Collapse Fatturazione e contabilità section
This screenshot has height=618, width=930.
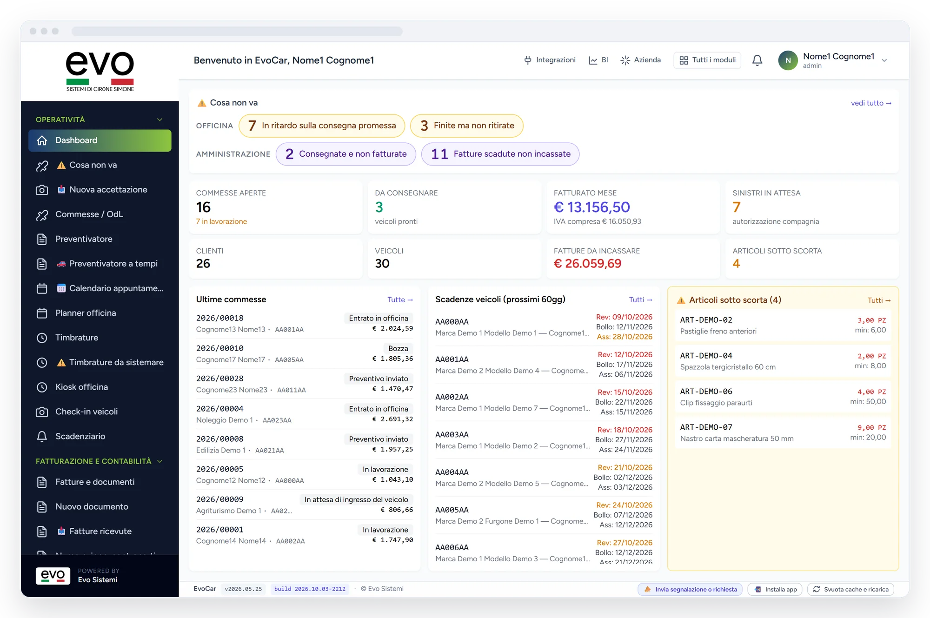point(100,461)
